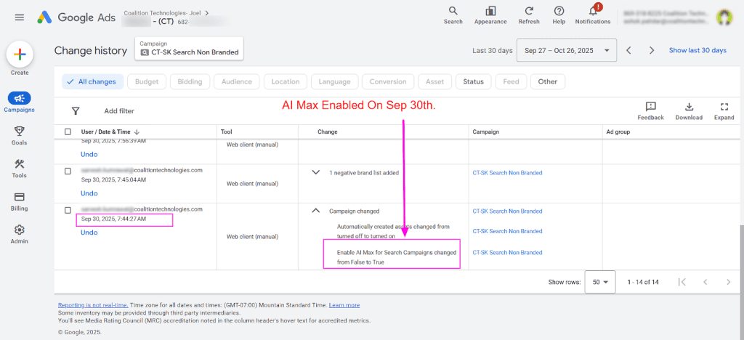Open campaign link beside AI Max change
Viewport: 744px width, 340px height.
point(507,252)
